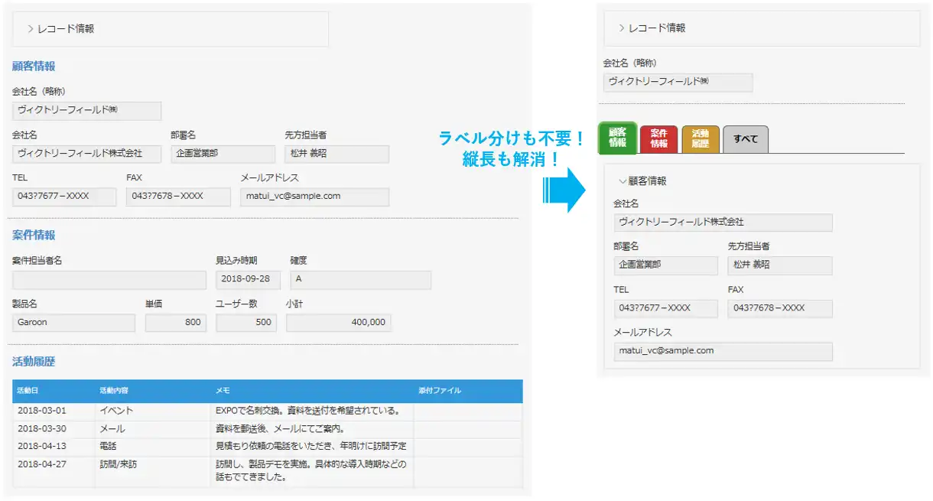This screenshot has height=501, width=933.
Task: Click the 小計 field showing 400,000
Action: click(338, 323)
